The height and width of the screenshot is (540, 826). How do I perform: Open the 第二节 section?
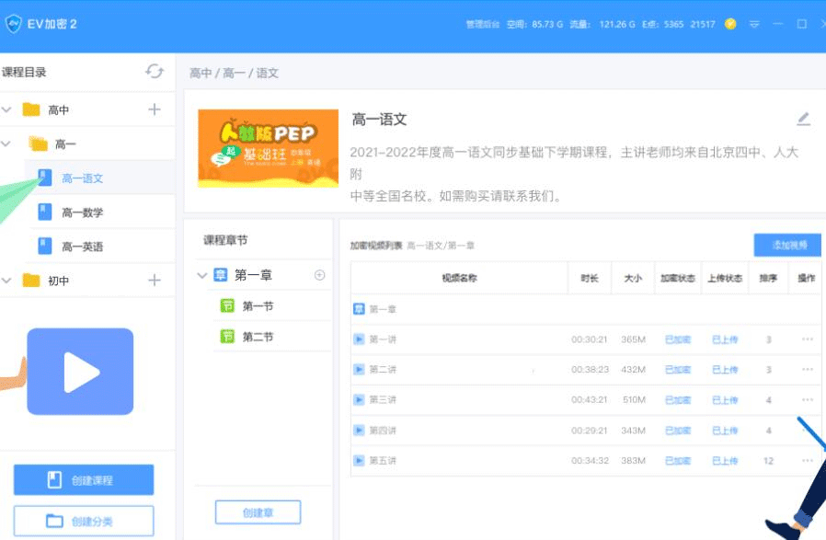coord(258,337)
